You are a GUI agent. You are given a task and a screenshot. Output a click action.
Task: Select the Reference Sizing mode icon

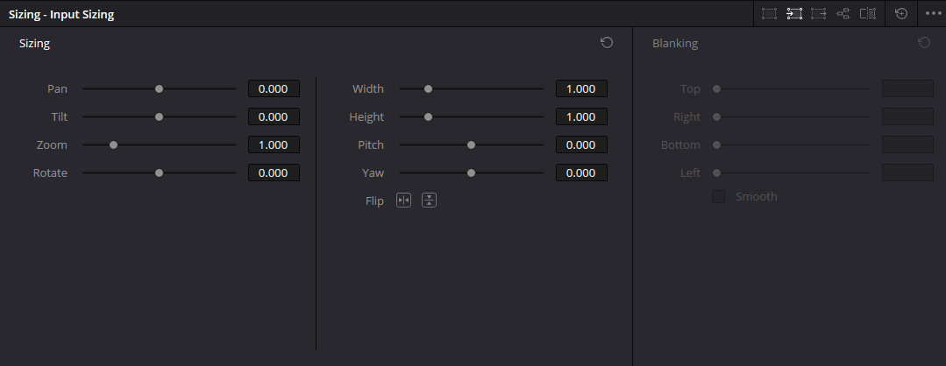tap(868, 13)
